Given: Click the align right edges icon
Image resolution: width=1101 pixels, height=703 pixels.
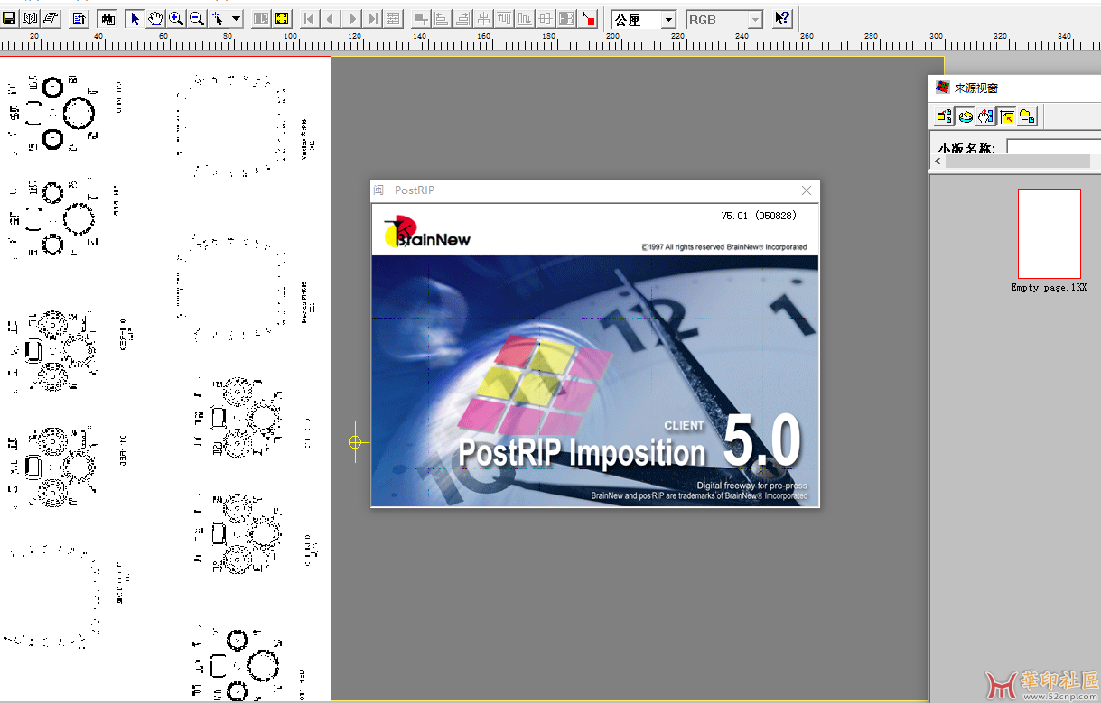Looking at the screenshot, I should coord(462,18).
